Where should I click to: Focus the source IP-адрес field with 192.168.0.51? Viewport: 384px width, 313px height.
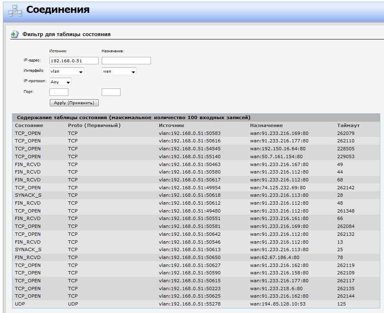tap(74, 61)
